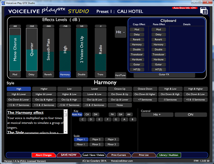
Task: Select the F# key
Action: point(113,115)
